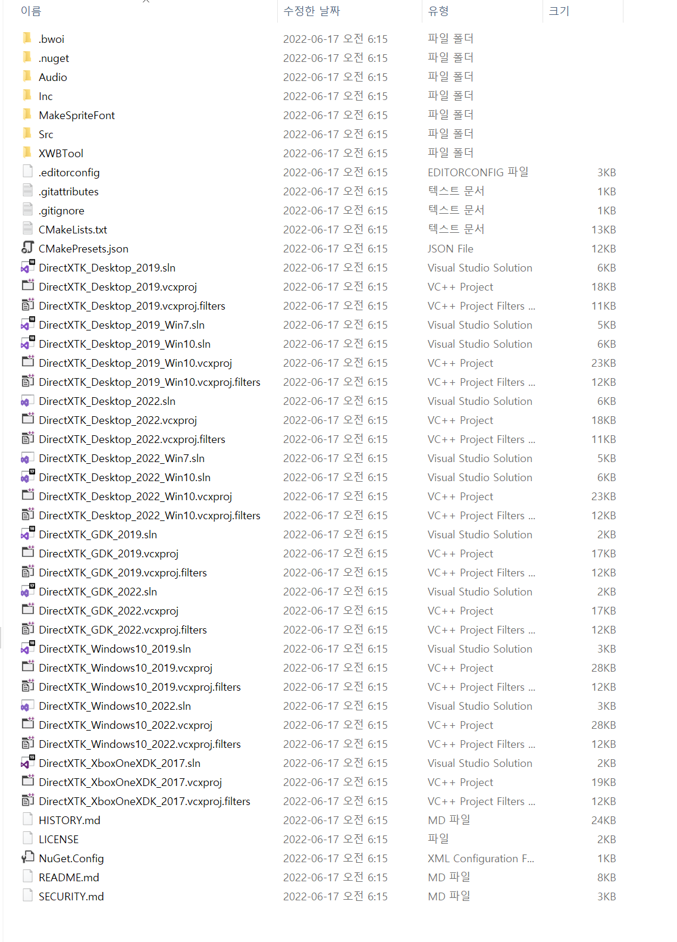The width and height of the screenshot is (677, 942).
Task: Click the .gitattributes text file icon
Action: tap(27, 191)
